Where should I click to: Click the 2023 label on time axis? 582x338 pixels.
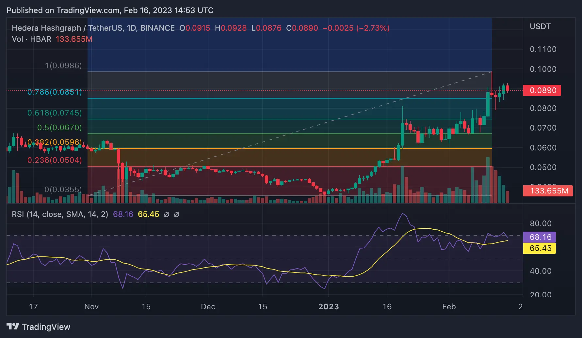click(x=329, y=307)
